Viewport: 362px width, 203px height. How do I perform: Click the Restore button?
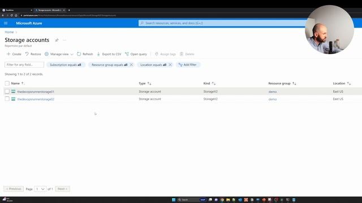(x=33, y=54)
